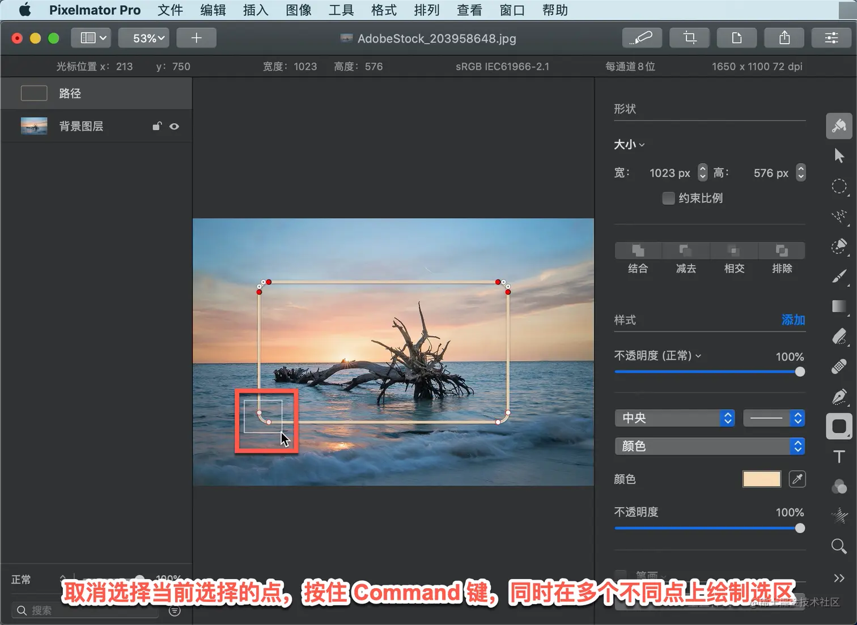Collapse the 大小 section
The width and height of the screenshot is (857, 625).
click(x=629, y=144)
